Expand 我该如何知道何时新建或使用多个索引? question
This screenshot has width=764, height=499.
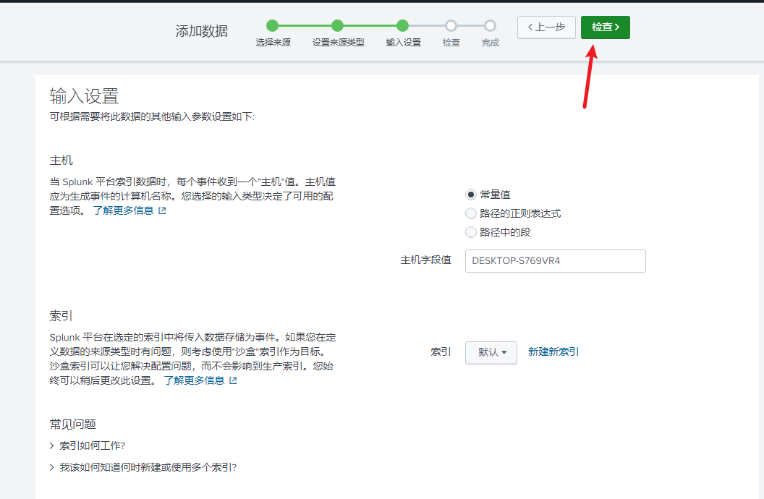143,467
